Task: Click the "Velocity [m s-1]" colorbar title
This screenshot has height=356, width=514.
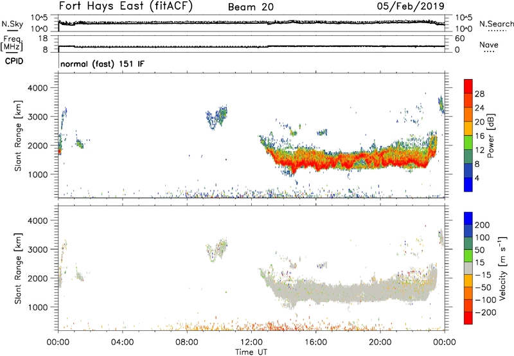Action: tap(502, 268)
